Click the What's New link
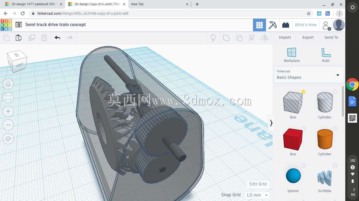Viewport: 359px width, 201px height. (x=305, y=25)
